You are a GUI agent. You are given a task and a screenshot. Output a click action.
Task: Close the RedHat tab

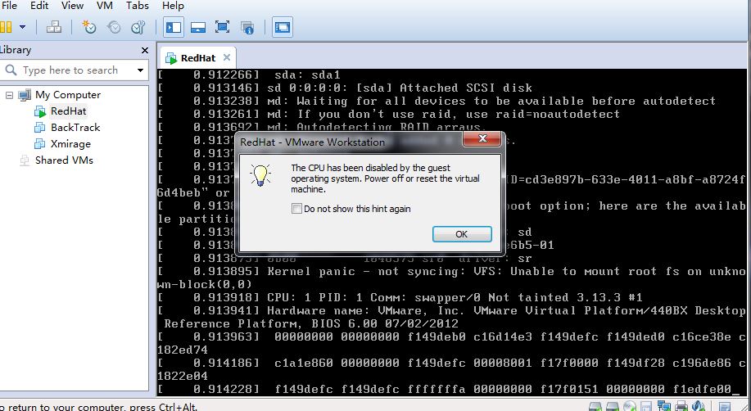[227, 57]
